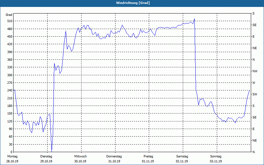
Task: Select the 'Donnerstag' day label
Action: pos(114,156)
